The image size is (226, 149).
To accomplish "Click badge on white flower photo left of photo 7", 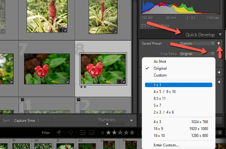I will pyautogui.click(x=11, y=82).
